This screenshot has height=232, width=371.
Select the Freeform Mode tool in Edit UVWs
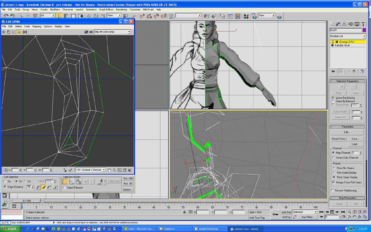[x=19, y=32]
